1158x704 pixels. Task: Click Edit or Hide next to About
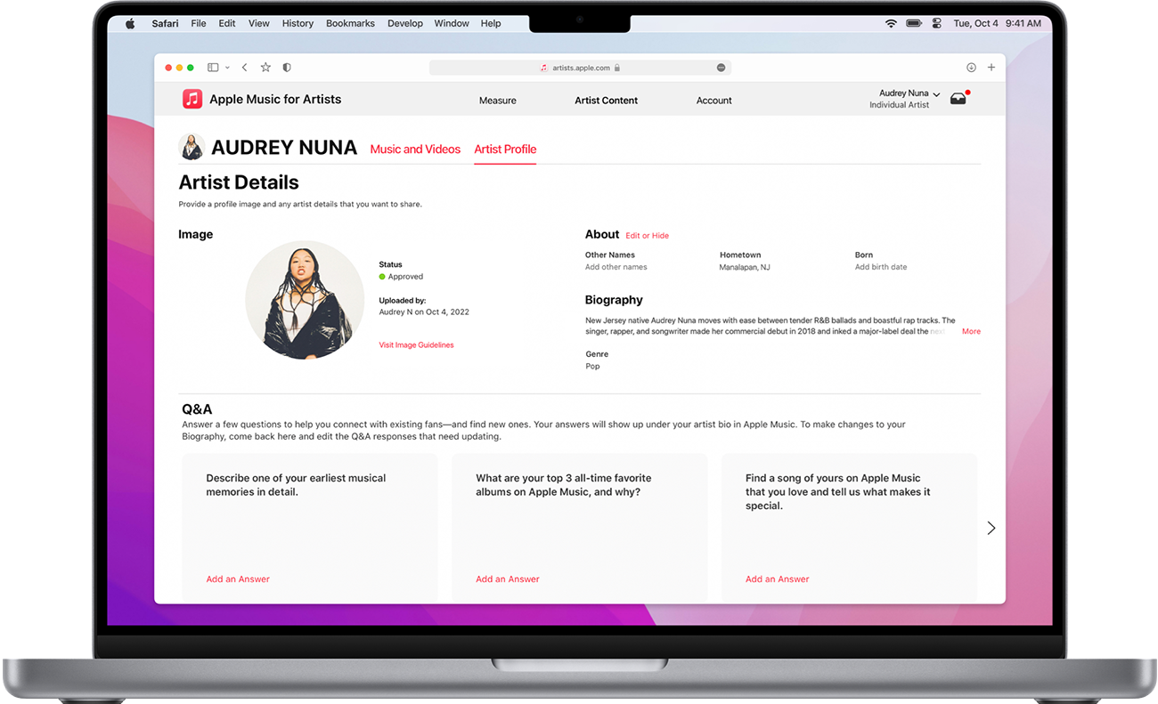click(x=647, y=235)
